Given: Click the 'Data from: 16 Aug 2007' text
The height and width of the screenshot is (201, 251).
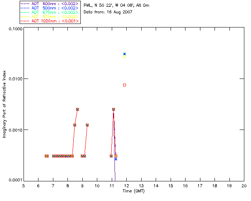Looking at the screenshot, I should tap(108, 12).
